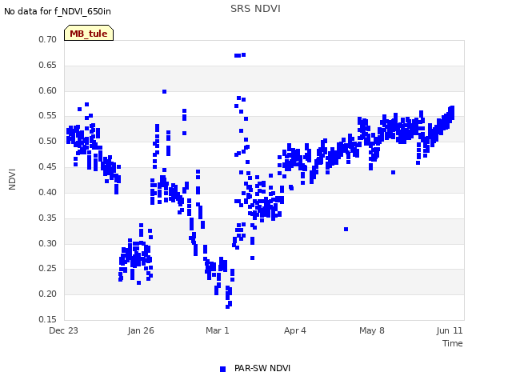Viewport: 512px width, 384px height.
Task: Click the 'No data for f_NDVI_650in' message
Action: pos(58,11)
